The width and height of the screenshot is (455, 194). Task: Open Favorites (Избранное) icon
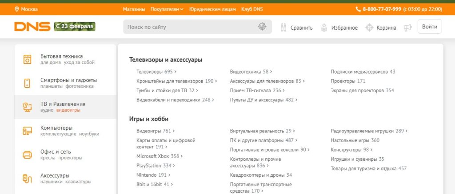(x=323, y=27)
